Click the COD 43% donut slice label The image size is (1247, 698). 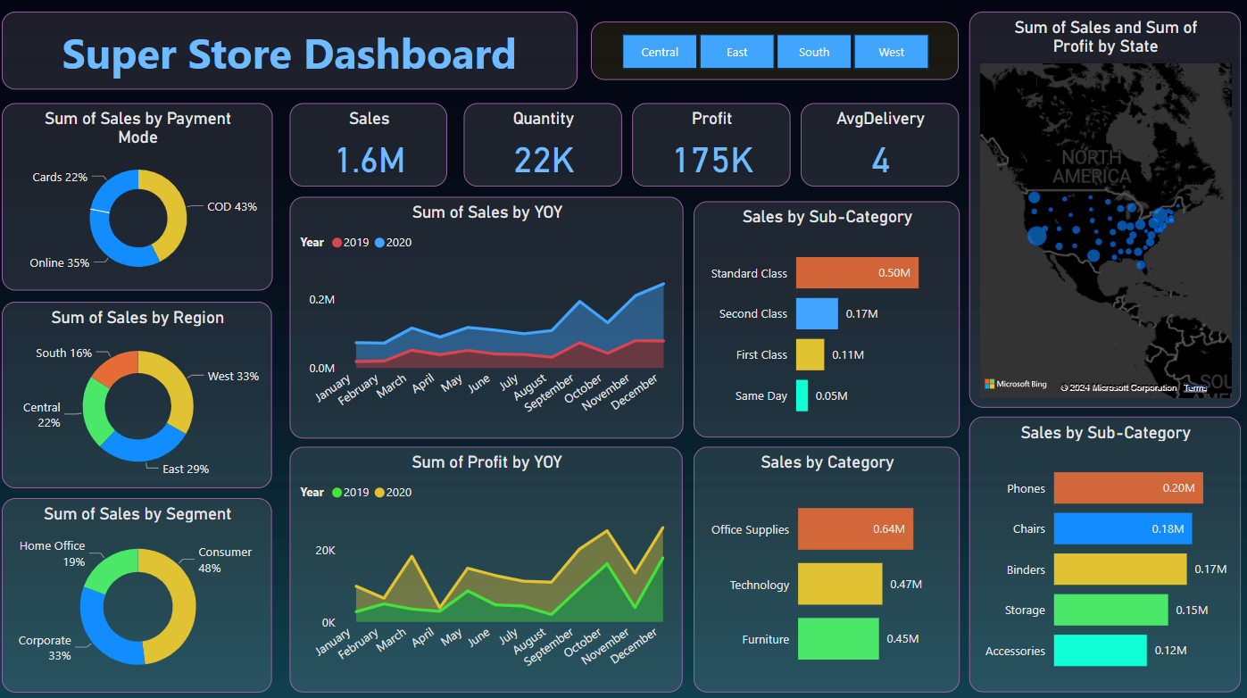232,207
